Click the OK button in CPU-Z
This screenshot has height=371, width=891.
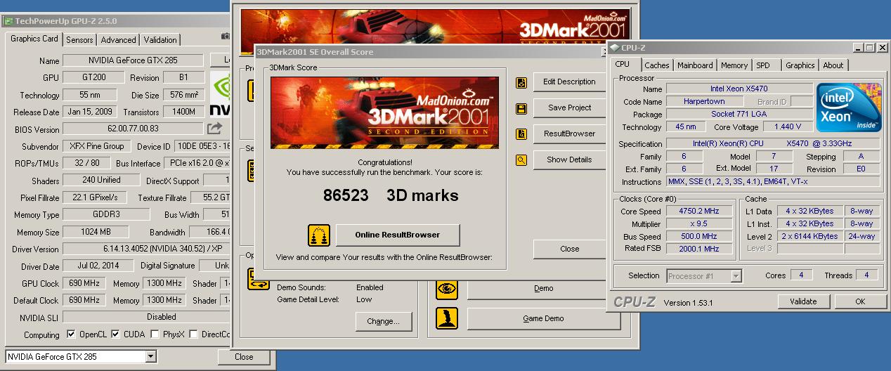click(860, 301)
